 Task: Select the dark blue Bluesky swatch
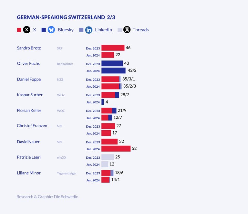44,30
